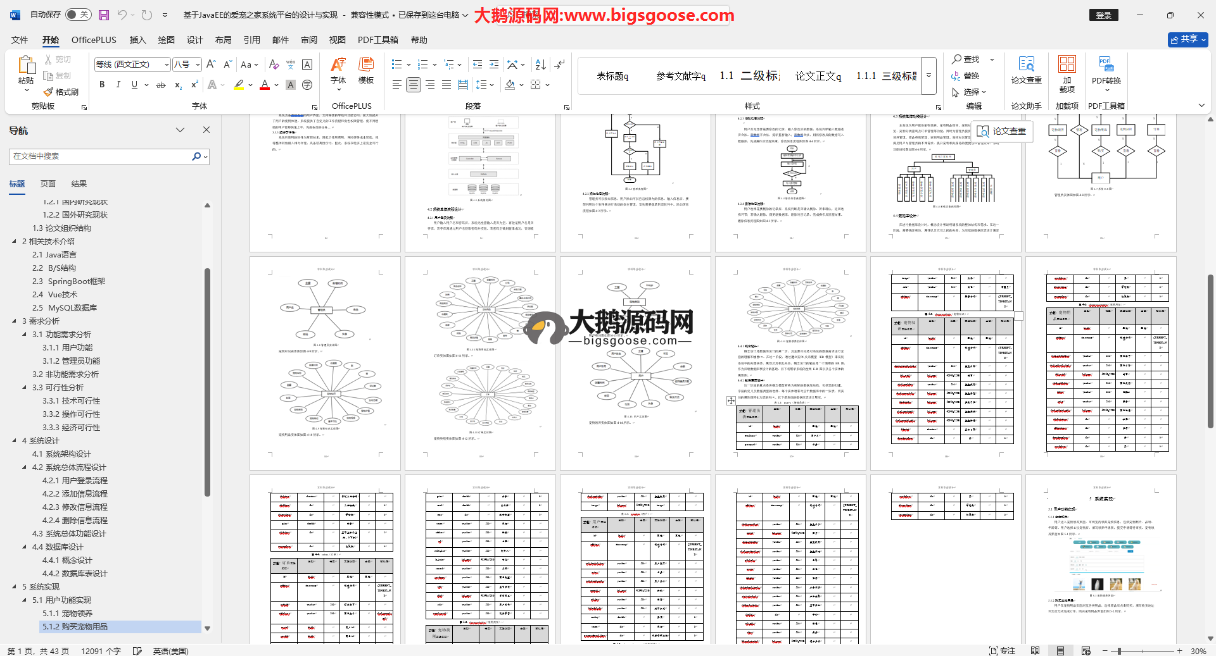Click the 登录 sign-in button
The image size is (1216, 656).
(1103, 15)
